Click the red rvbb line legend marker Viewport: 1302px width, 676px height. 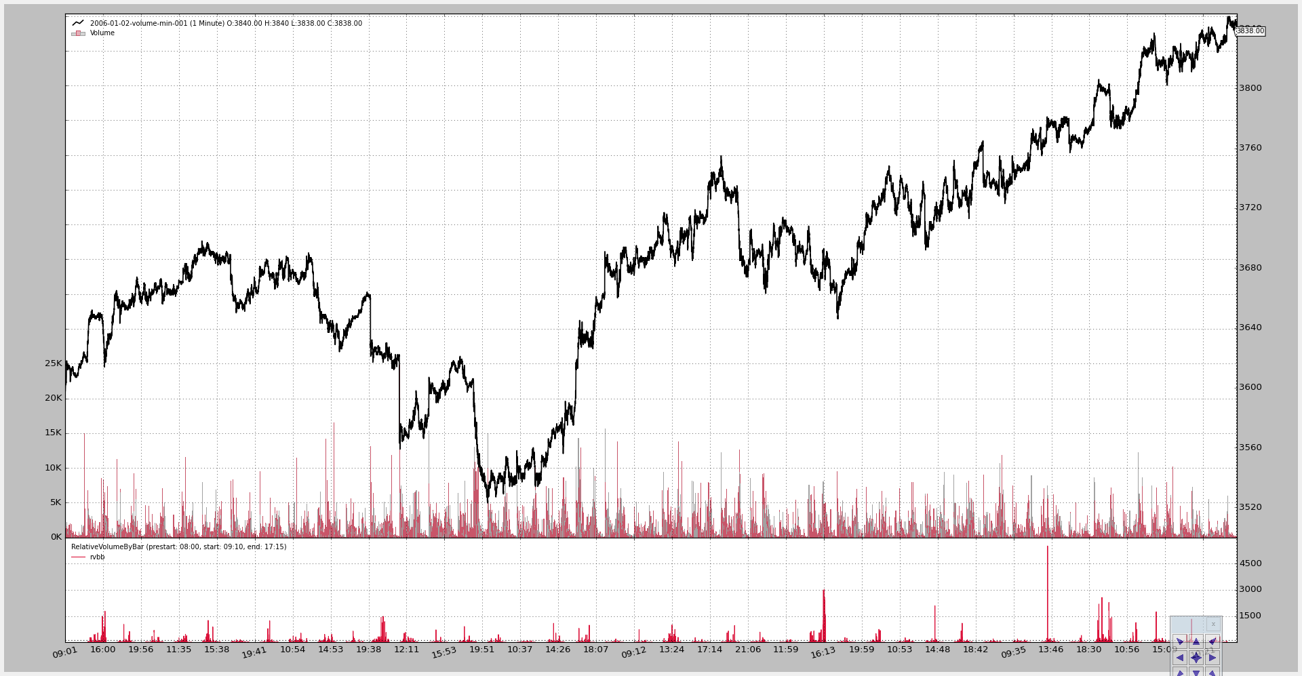click(78, 557)
